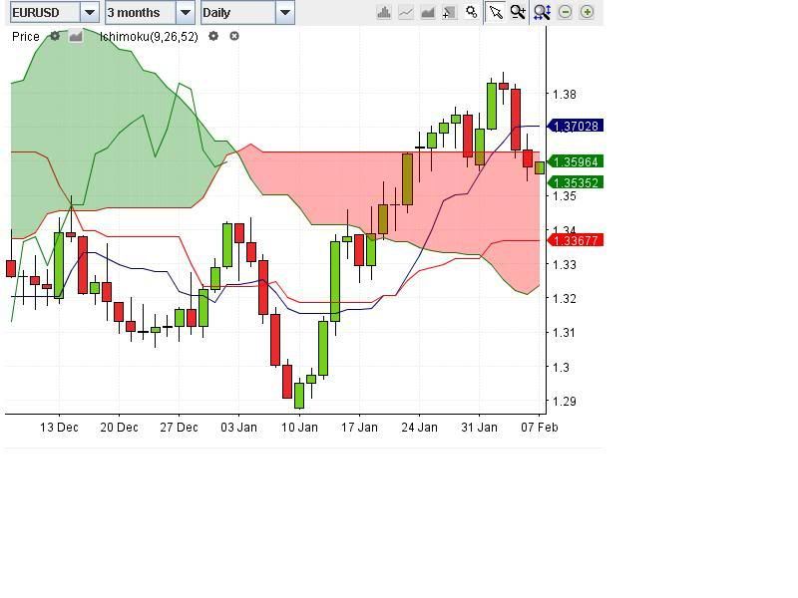Click the 24 Jan date label
This screenshot has height=598, width=798.
point(419,428)
